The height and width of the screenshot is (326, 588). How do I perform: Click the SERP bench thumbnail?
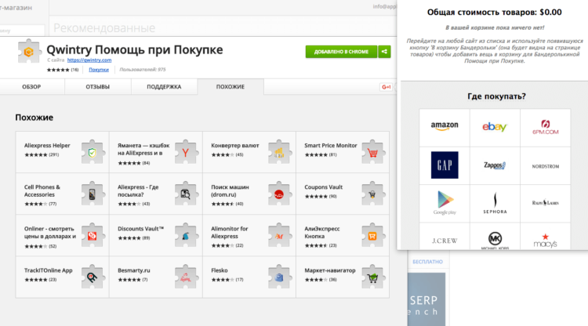(x=426, y=299)
